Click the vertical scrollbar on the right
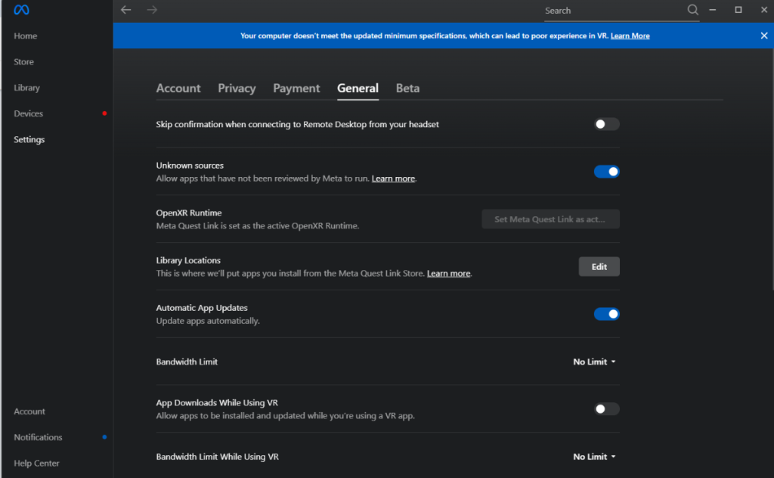Image resolution: width=774 pixels, height=478 pixels. 772,168
